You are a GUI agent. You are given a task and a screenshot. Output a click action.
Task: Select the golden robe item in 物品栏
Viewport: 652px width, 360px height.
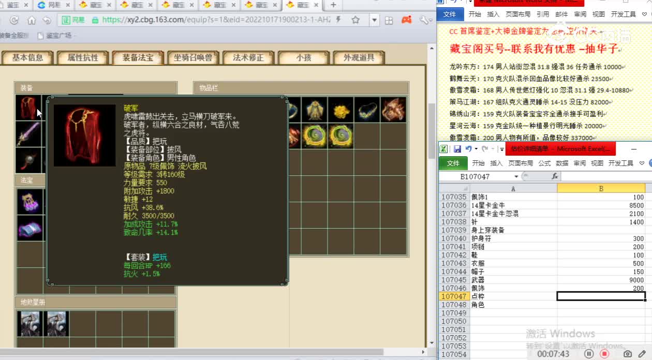pos(314,110)
